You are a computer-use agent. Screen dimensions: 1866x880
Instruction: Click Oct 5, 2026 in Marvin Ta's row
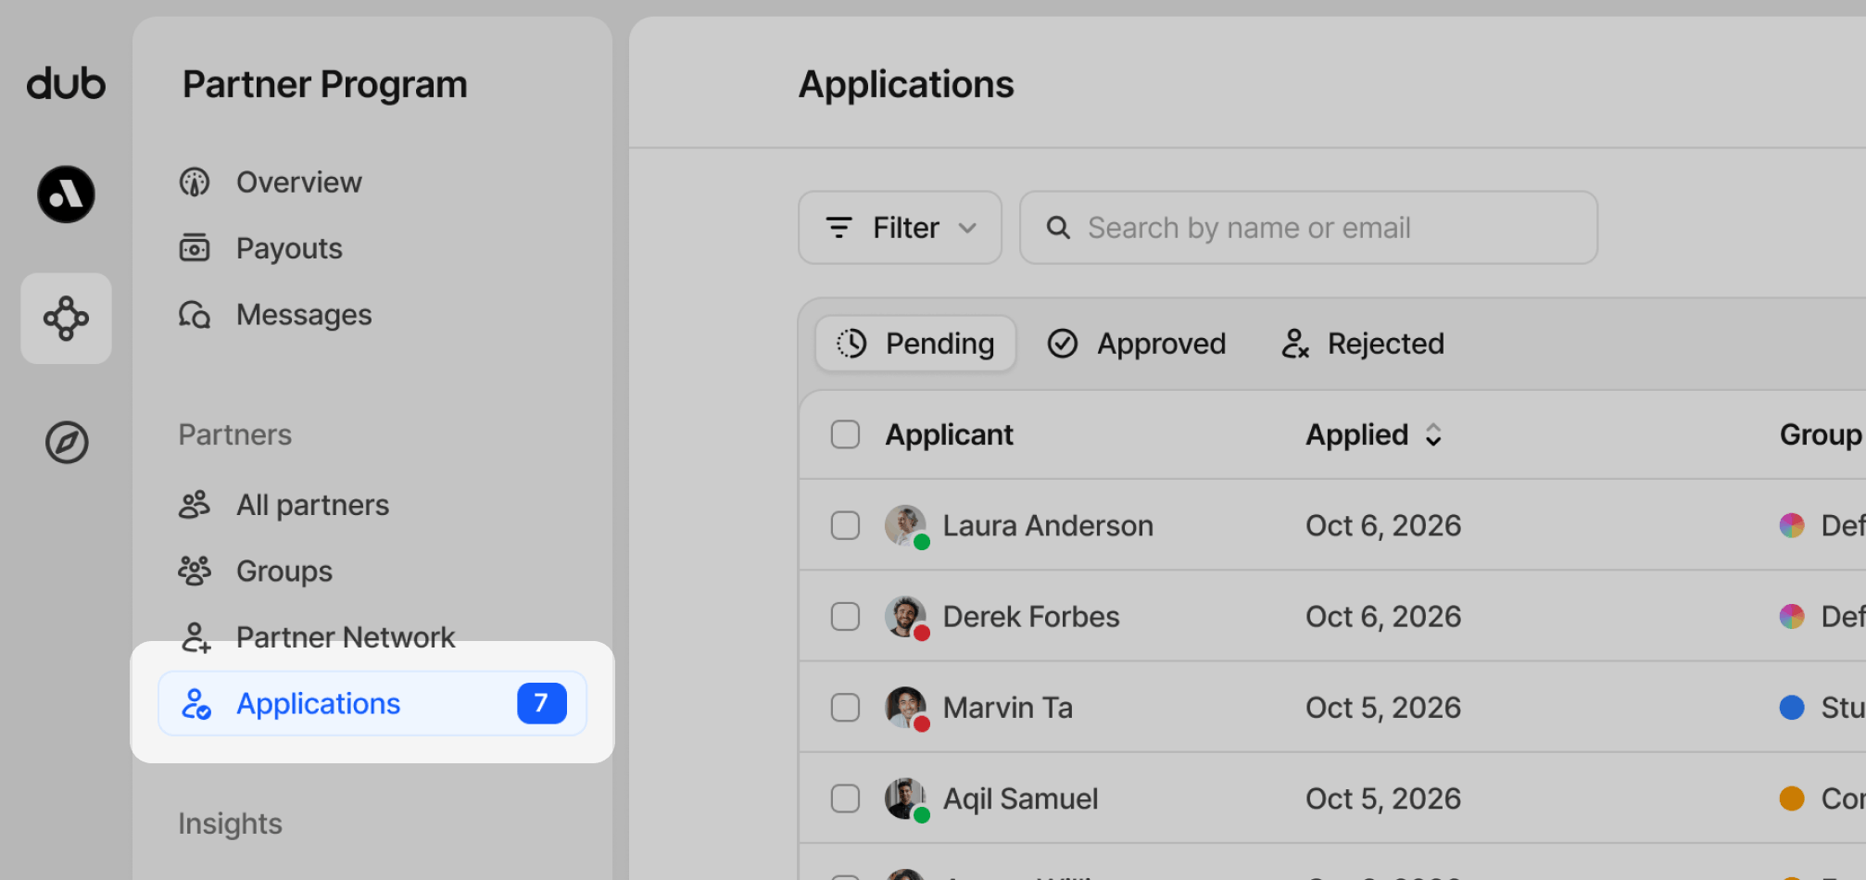tap(1383, 708)
